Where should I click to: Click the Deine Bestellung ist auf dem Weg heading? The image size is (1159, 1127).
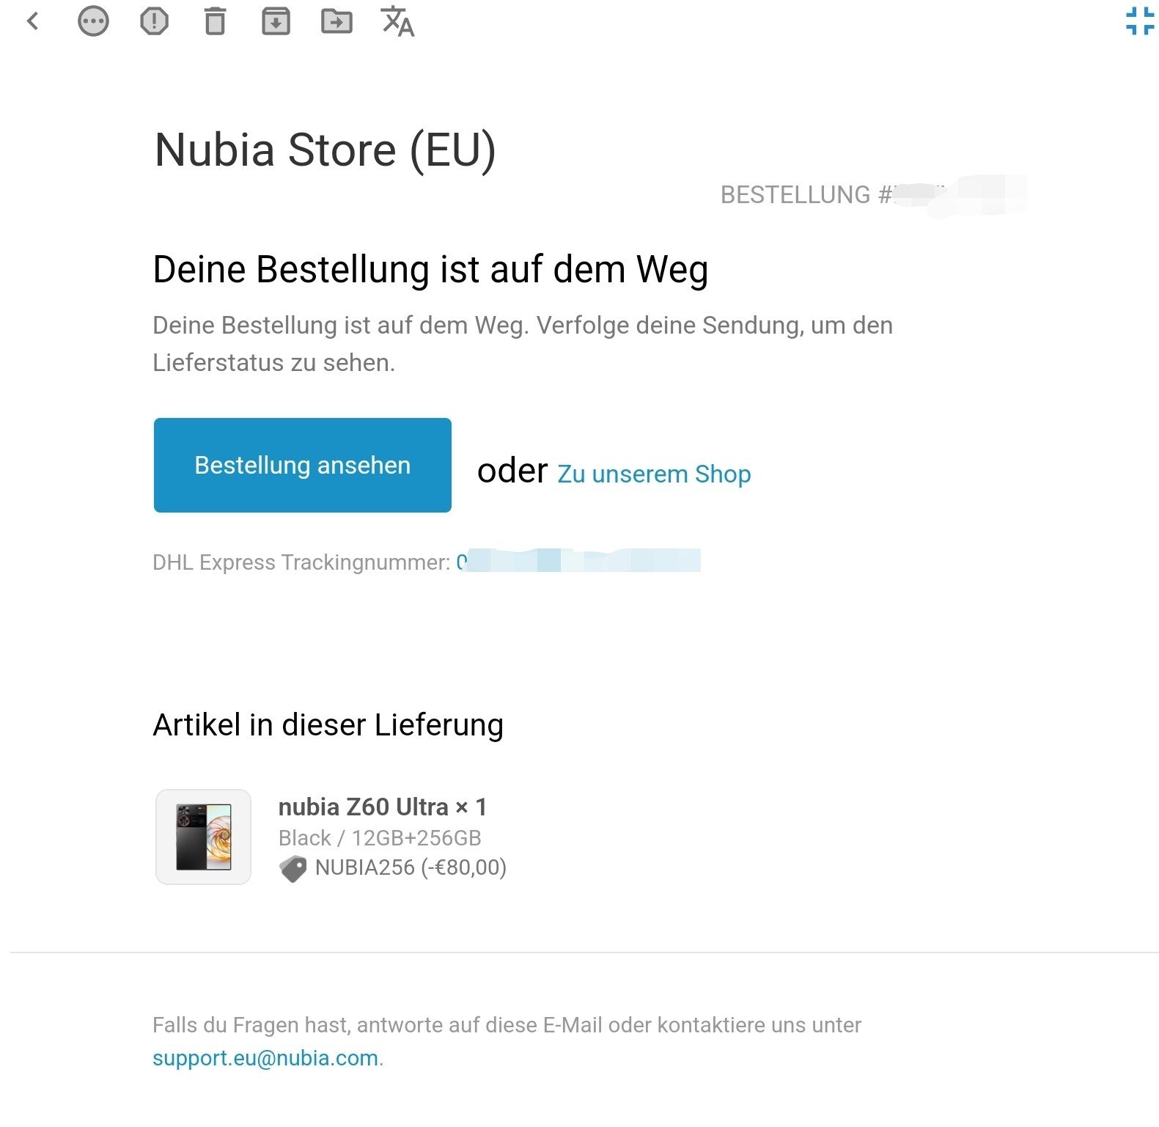[430, 269]
